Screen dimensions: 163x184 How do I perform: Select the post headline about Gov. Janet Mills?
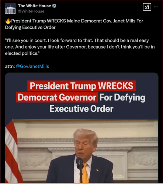click(74, 24)
